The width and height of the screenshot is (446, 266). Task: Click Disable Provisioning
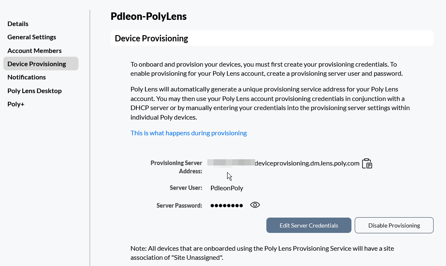coord(394,225)
